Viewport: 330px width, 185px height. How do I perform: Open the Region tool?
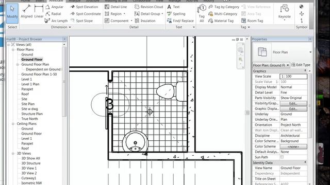(x=115, y=14)
